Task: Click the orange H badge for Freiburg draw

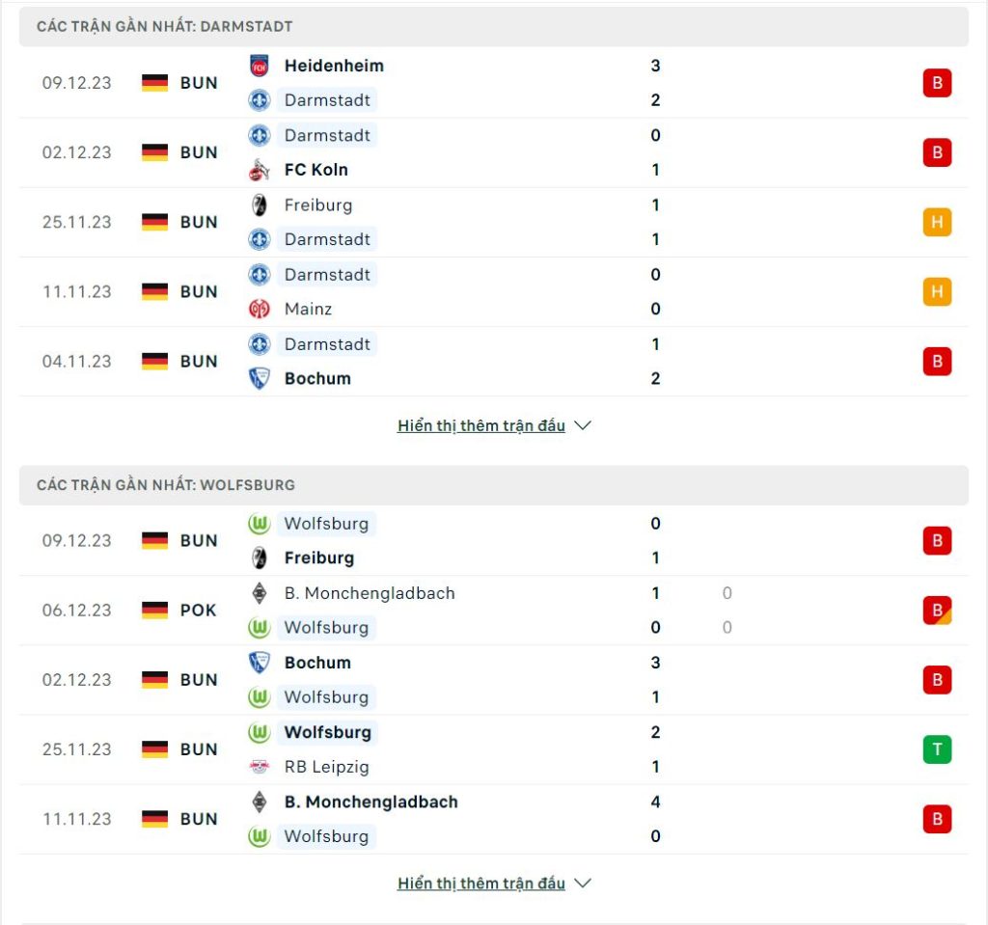Action: pyautogui.click(x=937, y=222)
